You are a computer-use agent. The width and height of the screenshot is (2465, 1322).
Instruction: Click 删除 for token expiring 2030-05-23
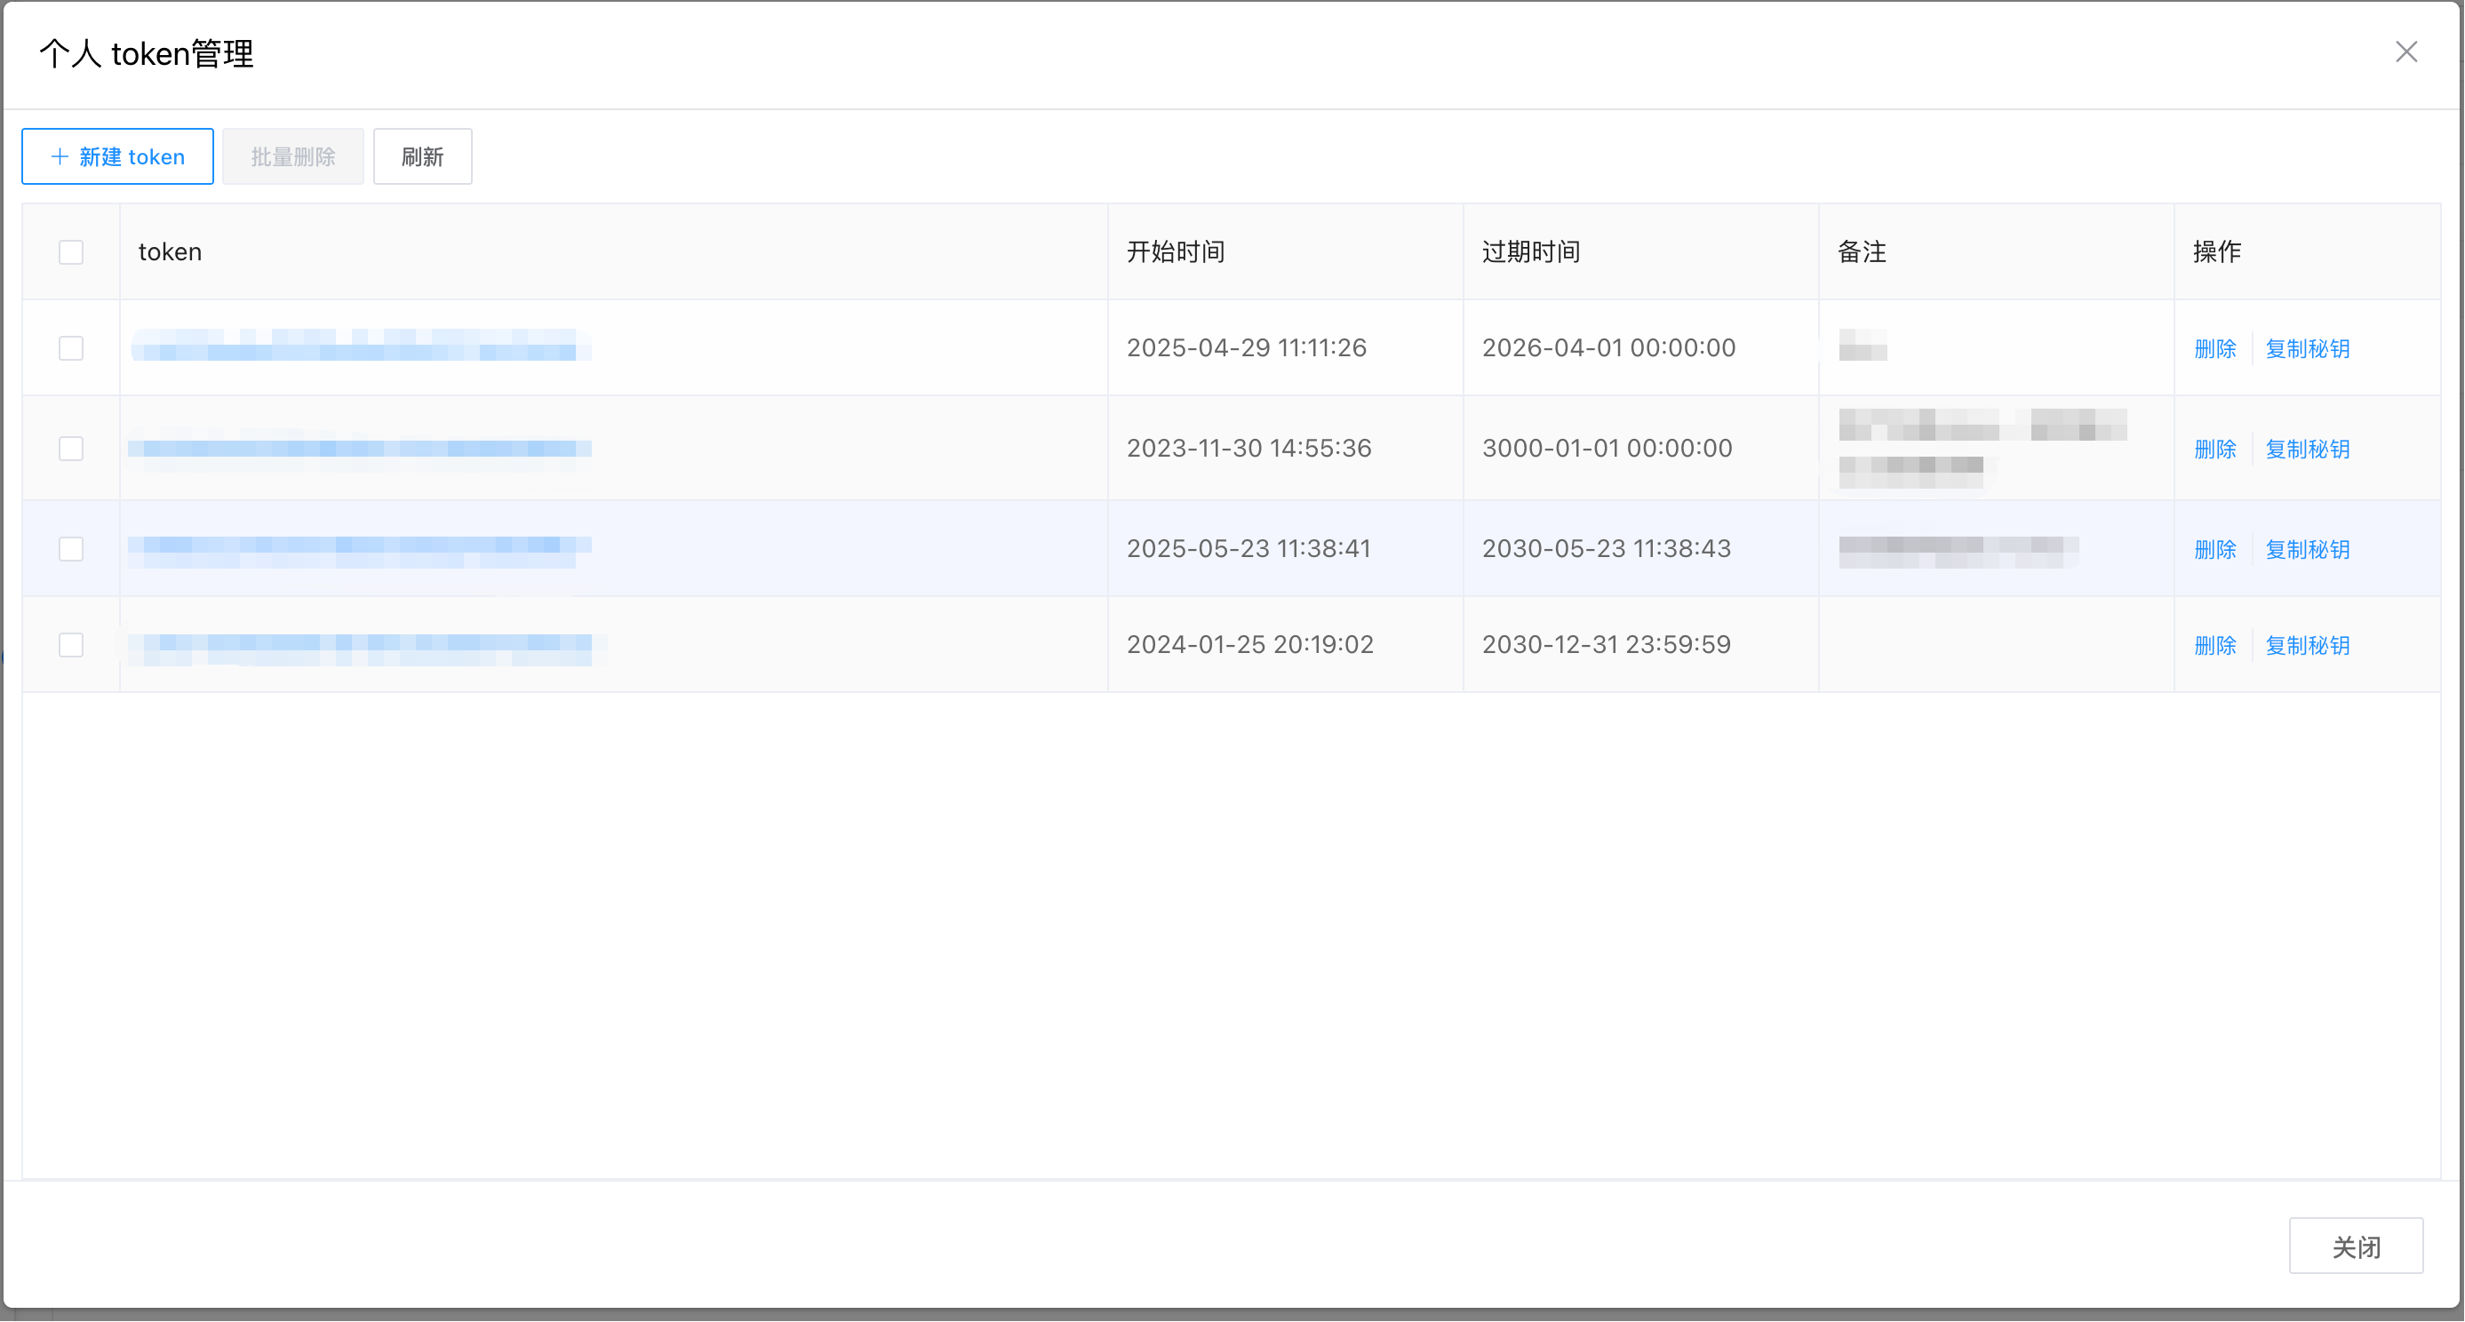[x=2214, y=549]
